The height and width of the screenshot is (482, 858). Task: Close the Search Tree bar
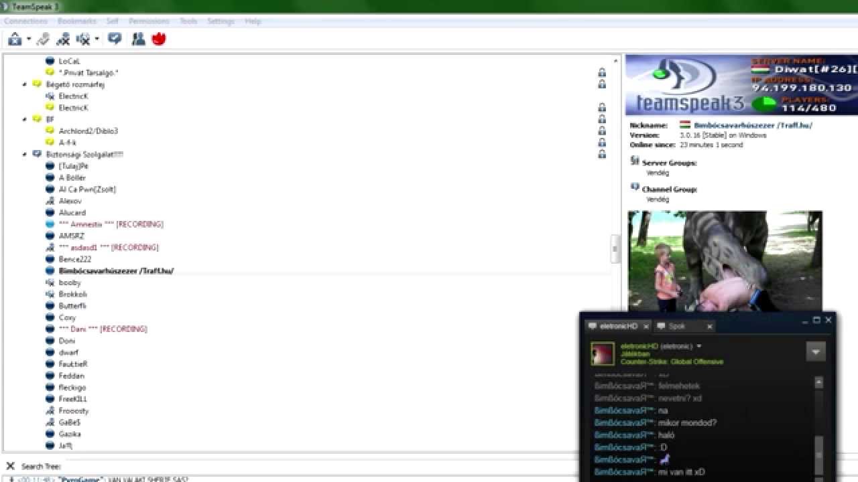[10, 466]
